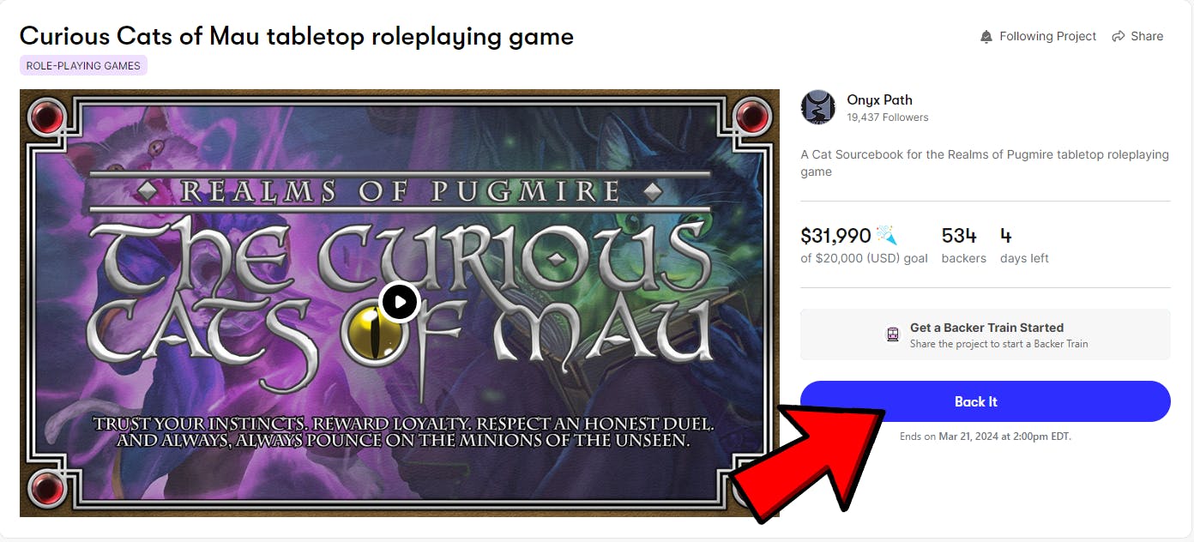Click the Realms of Pugmire banner in thumbnail
The height and width of the screenshot is (542, 1194).
[400, 190]
